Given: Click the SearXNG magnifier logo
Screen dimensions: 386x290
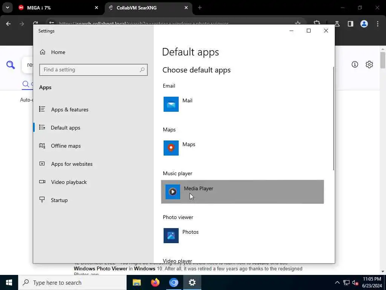Looking at the screenshot, I should [11, 65].
